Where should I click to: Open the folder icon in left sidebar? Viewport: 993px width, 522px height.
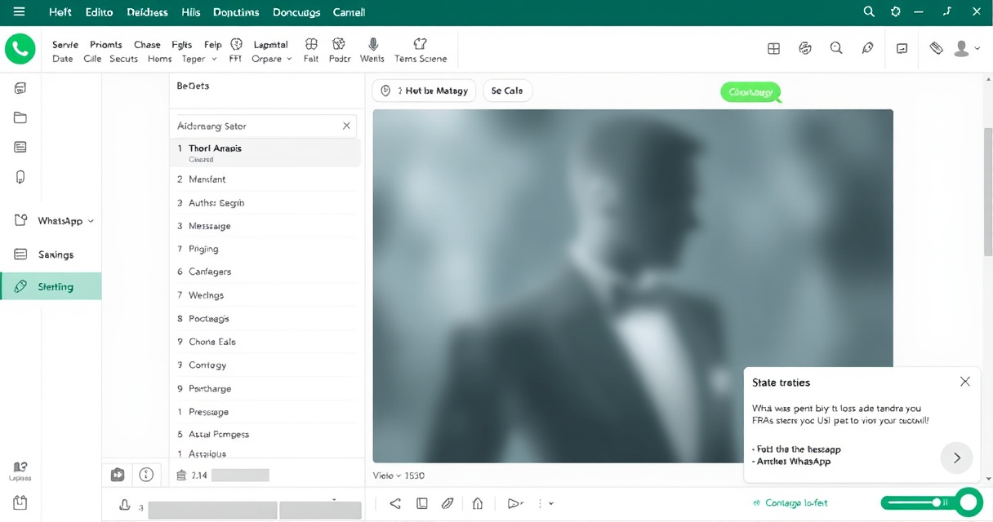click(x=20, y=117)
